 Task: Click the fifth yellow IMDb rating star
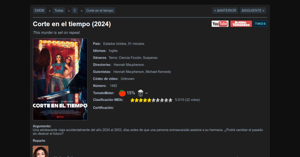[x=149, y=100]
